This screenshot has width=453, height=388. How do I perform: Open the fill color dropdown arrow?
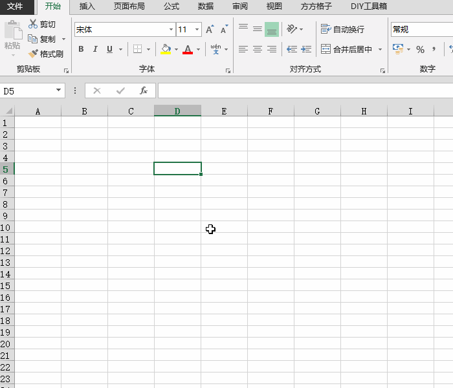pos(176,49)
